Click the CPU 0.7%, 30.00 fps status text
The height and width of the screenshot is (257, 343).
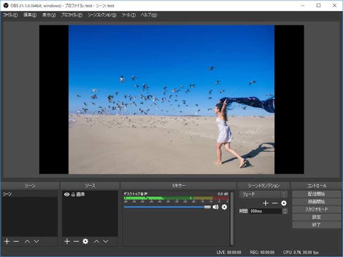click(301, 252)
